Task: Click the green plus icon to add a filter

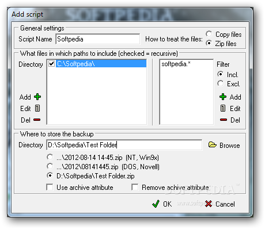Action: 223,97
